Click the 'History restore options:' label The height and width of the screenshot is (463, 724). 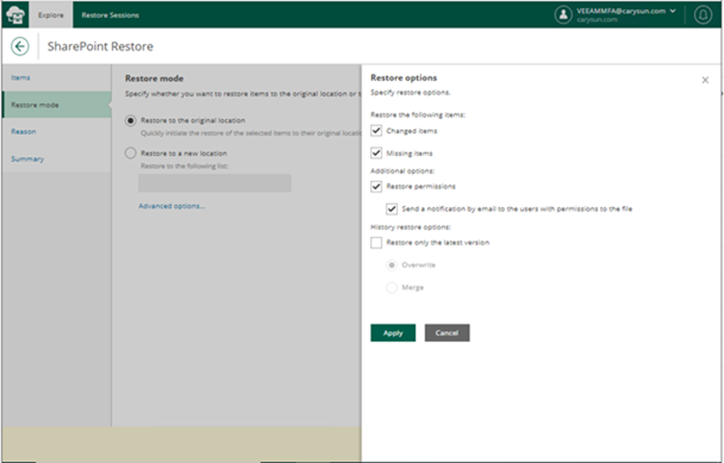click(411, 227)
